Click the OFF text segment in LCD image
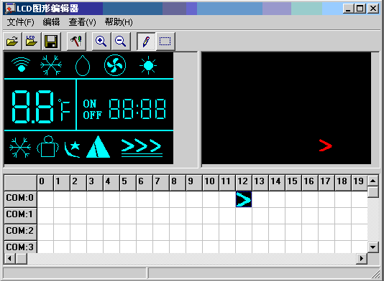This screenshot has width=384, height=281. click(92, 115)
